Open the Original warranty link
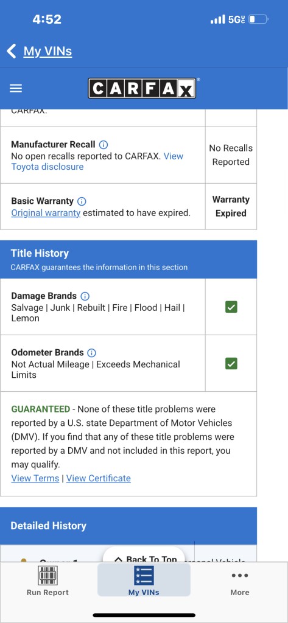 coord(46,213)
